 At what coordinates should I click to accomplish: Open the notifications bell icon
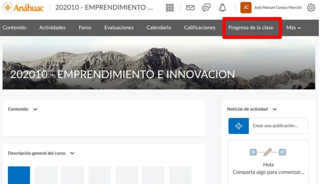pyautogui.click(x=222, y=8)
